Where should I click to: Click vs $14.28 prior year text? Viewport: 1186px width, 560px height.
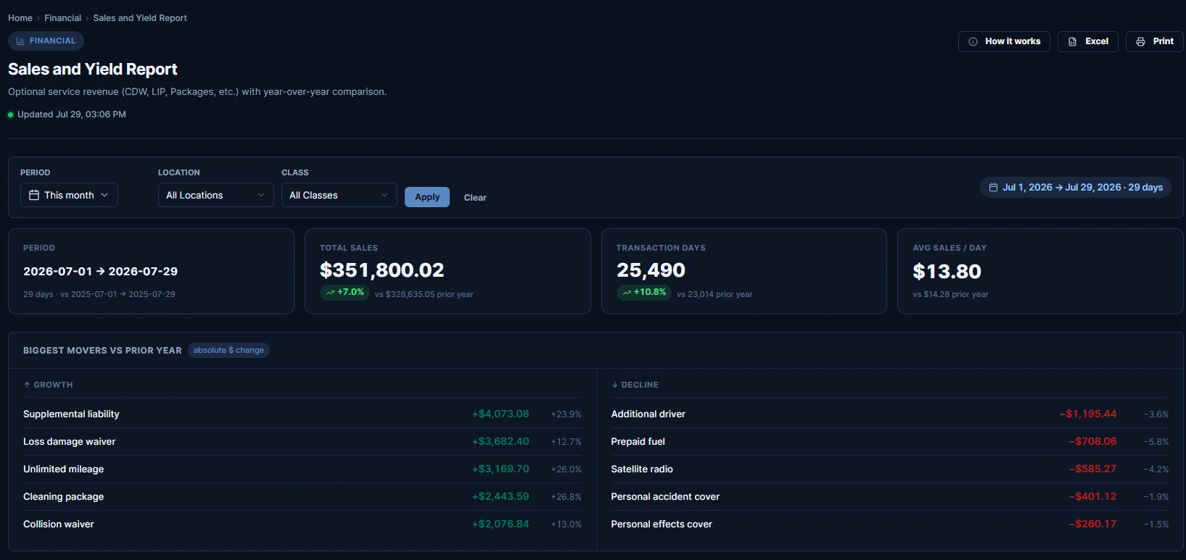click(950, 295)
